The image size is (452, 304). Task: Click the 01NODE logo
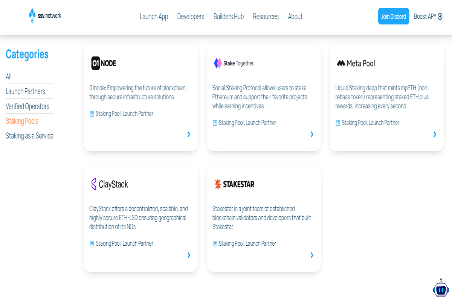104,63
